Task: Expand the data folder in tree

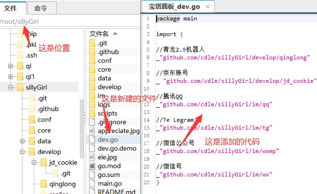Action: pos(22,141)
